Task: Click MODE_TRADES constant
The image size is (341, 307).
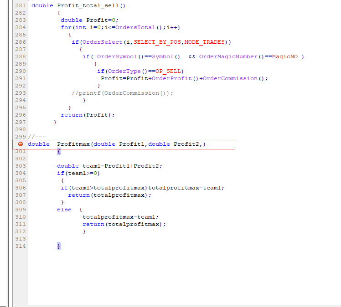Action: (204, 42)
